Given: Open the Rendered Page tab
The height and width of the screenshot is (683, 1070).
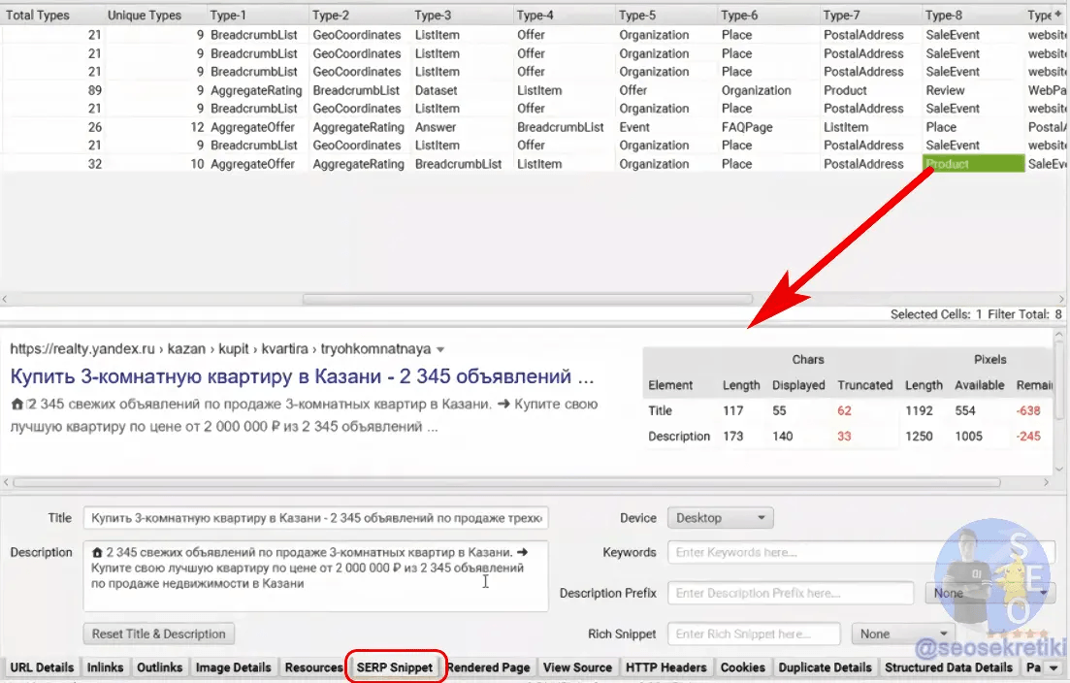Looking at the screenshot, I should coord(489,667).
